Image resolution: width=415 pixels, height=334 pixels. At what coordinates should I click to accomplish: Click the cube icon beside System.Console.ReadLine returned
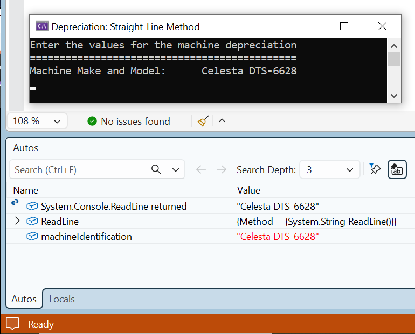32,206
